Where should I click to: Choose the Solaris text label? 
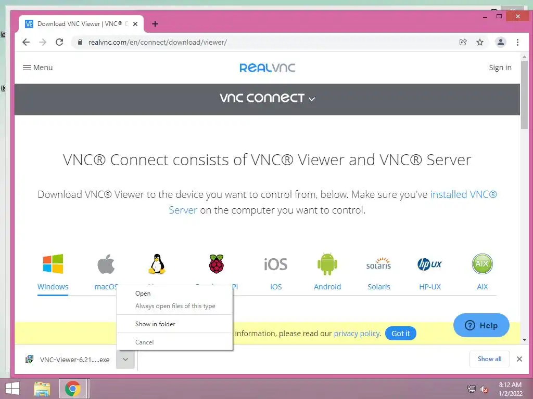(379, 287)
